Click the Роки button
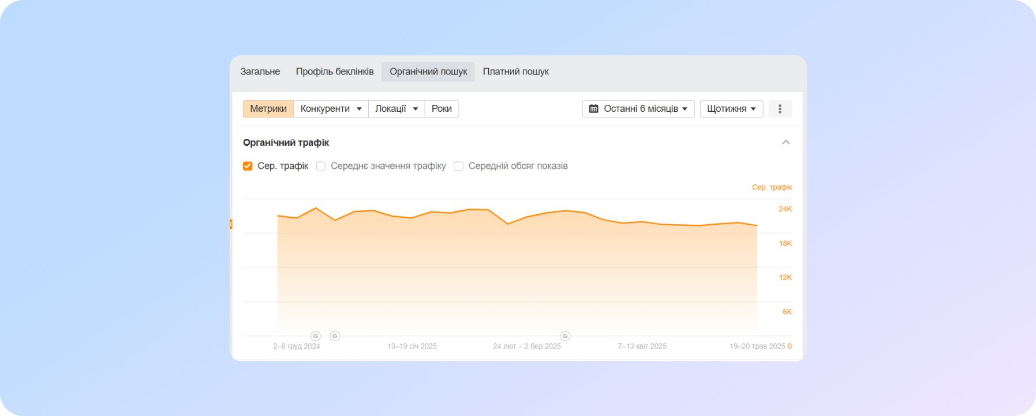The height and width of the screenshot is (416, 1036). (442, 109)
